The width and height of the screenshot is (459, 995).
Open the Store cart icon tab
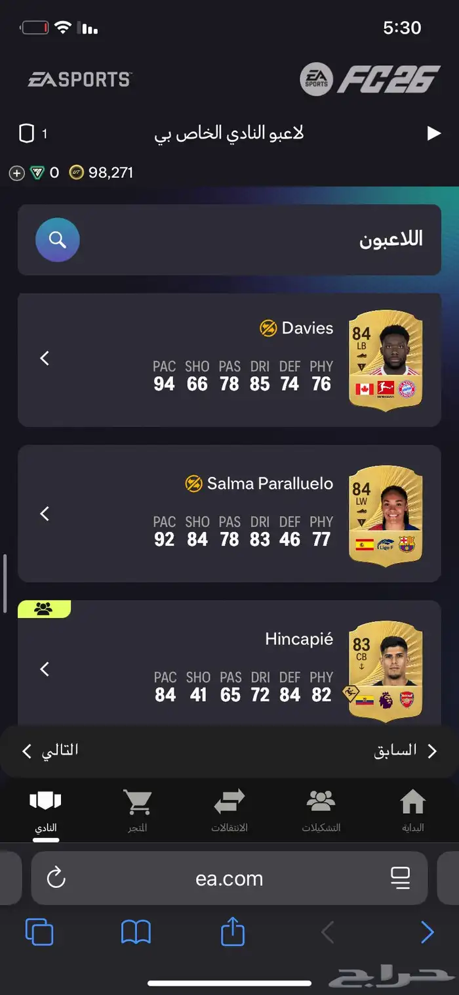coord(137,811)
